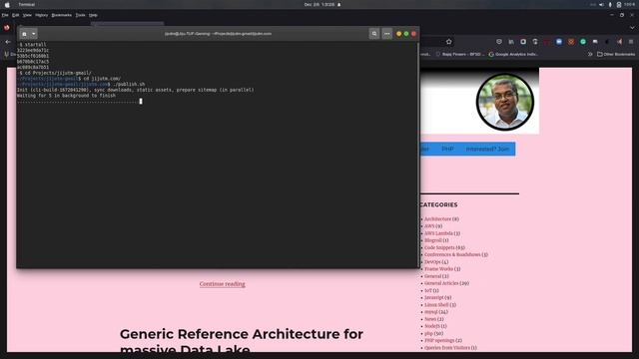Viewport: 639px width, 359px height.
Task: List all tabs with the chevron dropdown
Action: pos(632,28)
